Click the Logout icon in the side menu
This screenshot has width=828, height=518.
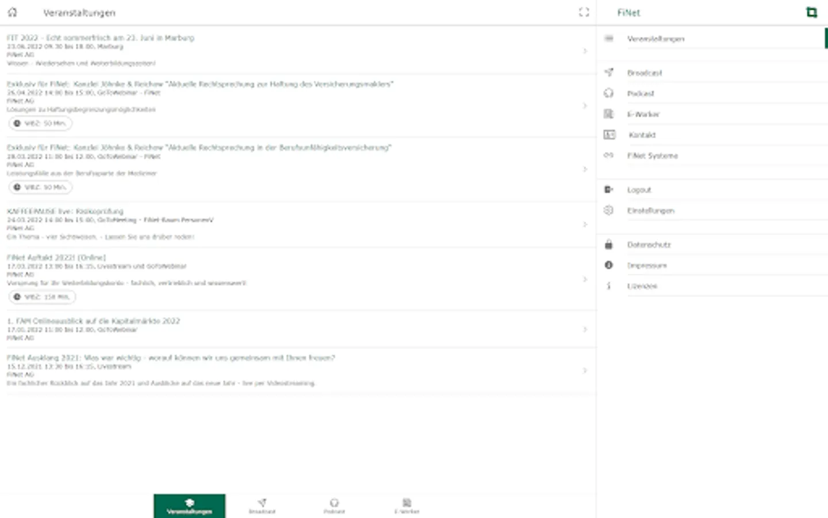(x=609, y=189)
